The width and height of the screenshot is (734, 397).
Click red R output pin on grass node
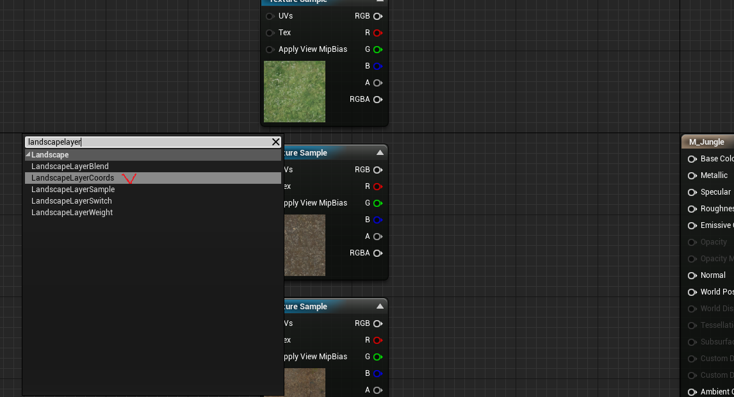(378, 33)
